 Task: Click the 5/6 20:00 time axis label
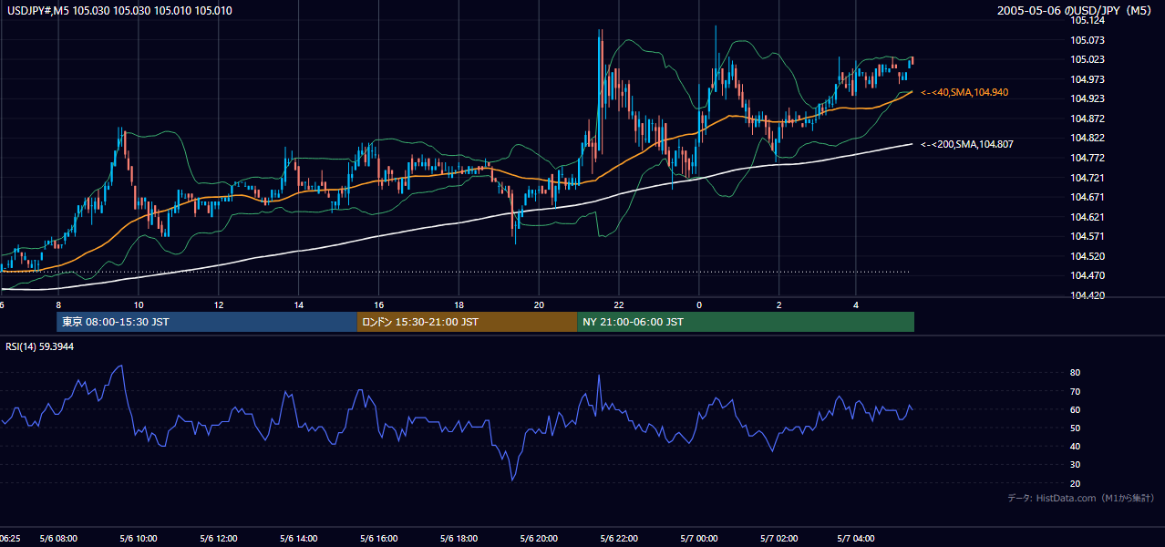coord(539,539)
